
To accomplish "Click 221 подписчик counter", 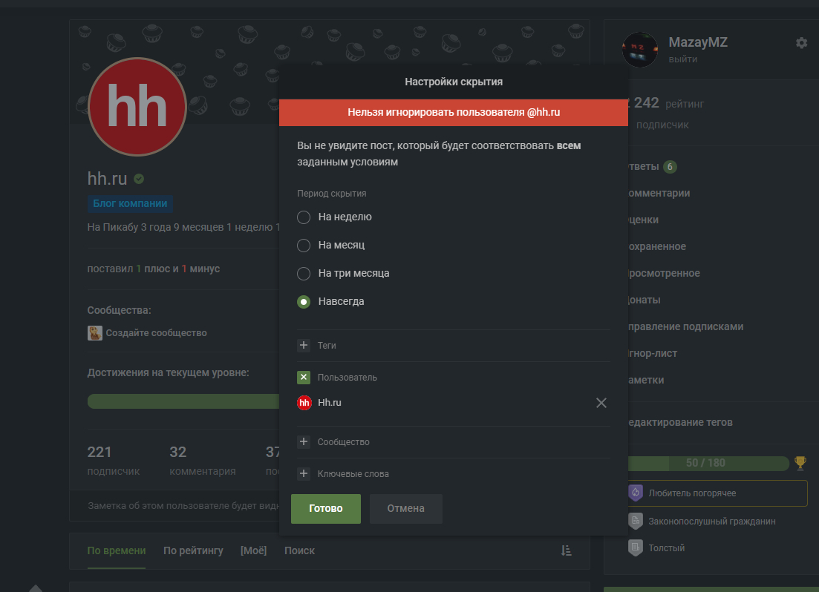I will [x=114, y=460].
